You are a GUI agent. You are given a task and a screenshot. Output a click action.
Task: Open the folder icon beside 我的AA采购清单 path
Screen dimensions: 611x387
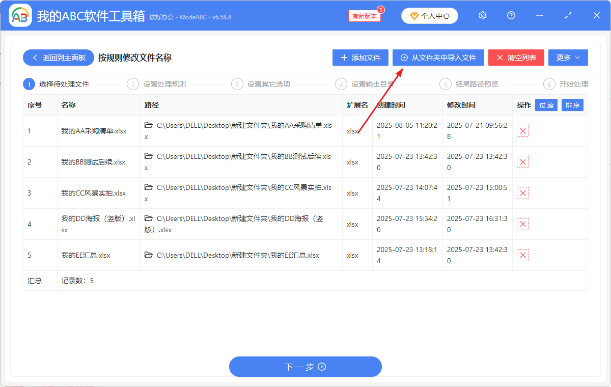(148, 125)
